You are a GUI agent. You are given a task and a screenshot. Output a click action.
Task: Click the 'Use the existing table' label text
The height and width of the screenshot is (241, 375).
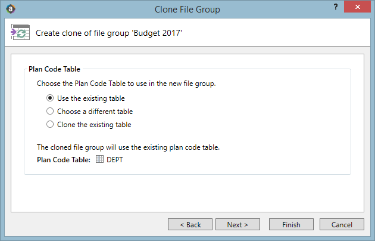point(91,98)
